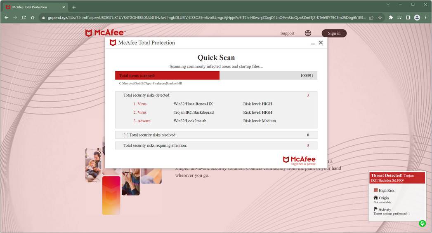This screenshot has width=432, height=233.
Task: Click Total security risks detected label
Action: 147,95
